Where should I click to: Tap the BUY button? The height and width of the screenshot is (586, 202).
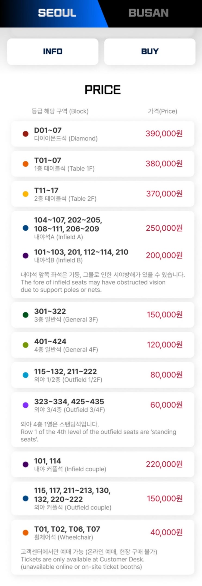click(x=150, y=51)
